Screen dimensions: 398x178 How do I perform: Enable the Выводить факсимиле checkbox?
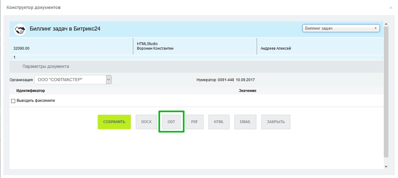(x=13, y=101)
